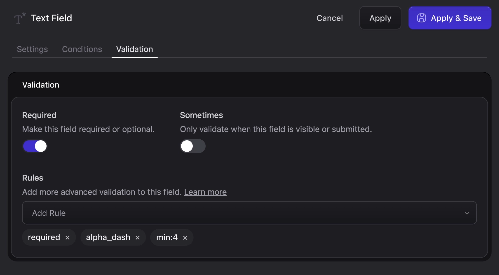Remove the required rule with its x icon

click(x=67, y=237)
